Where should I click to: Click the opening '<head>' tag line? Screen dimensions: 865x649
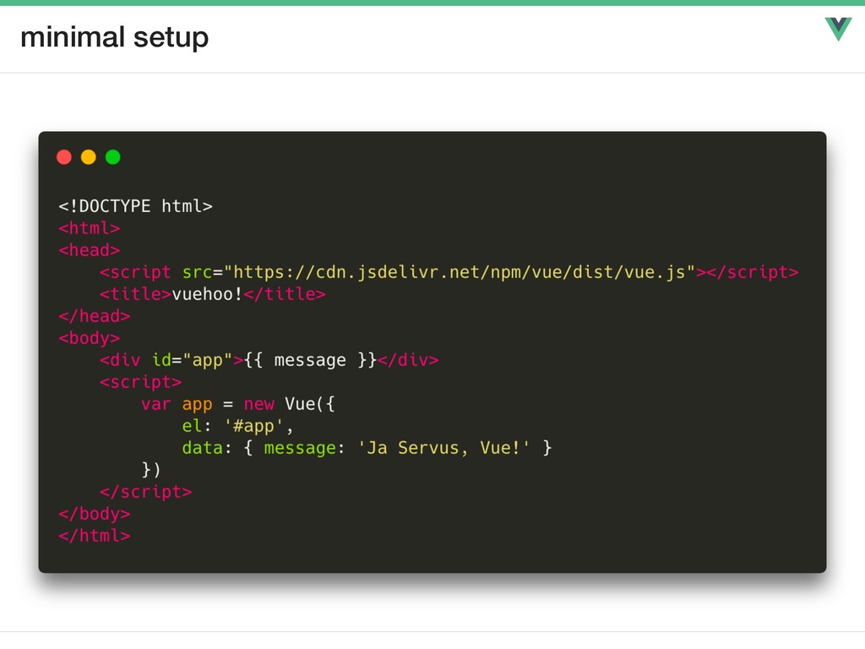click(90, 250)
